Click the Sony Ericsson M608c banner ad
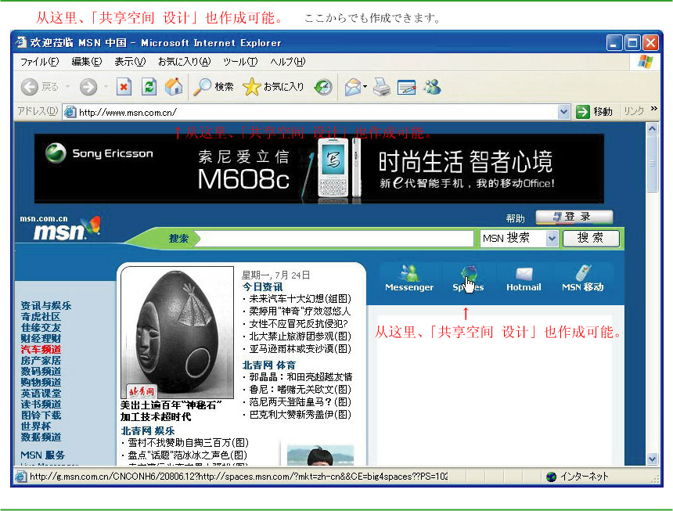The height and width of the screenshot is (511, 673). [319, 168]
